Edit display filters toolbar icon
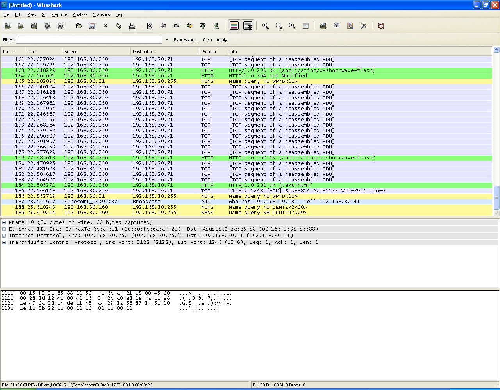Viewport: 500px width, 390px height. (x=336, y=26)
